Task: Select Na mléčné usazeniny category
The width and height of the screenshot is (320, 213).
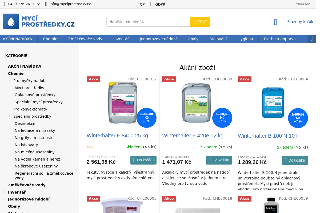Action: pyautogui.click(x=35, y=152)
